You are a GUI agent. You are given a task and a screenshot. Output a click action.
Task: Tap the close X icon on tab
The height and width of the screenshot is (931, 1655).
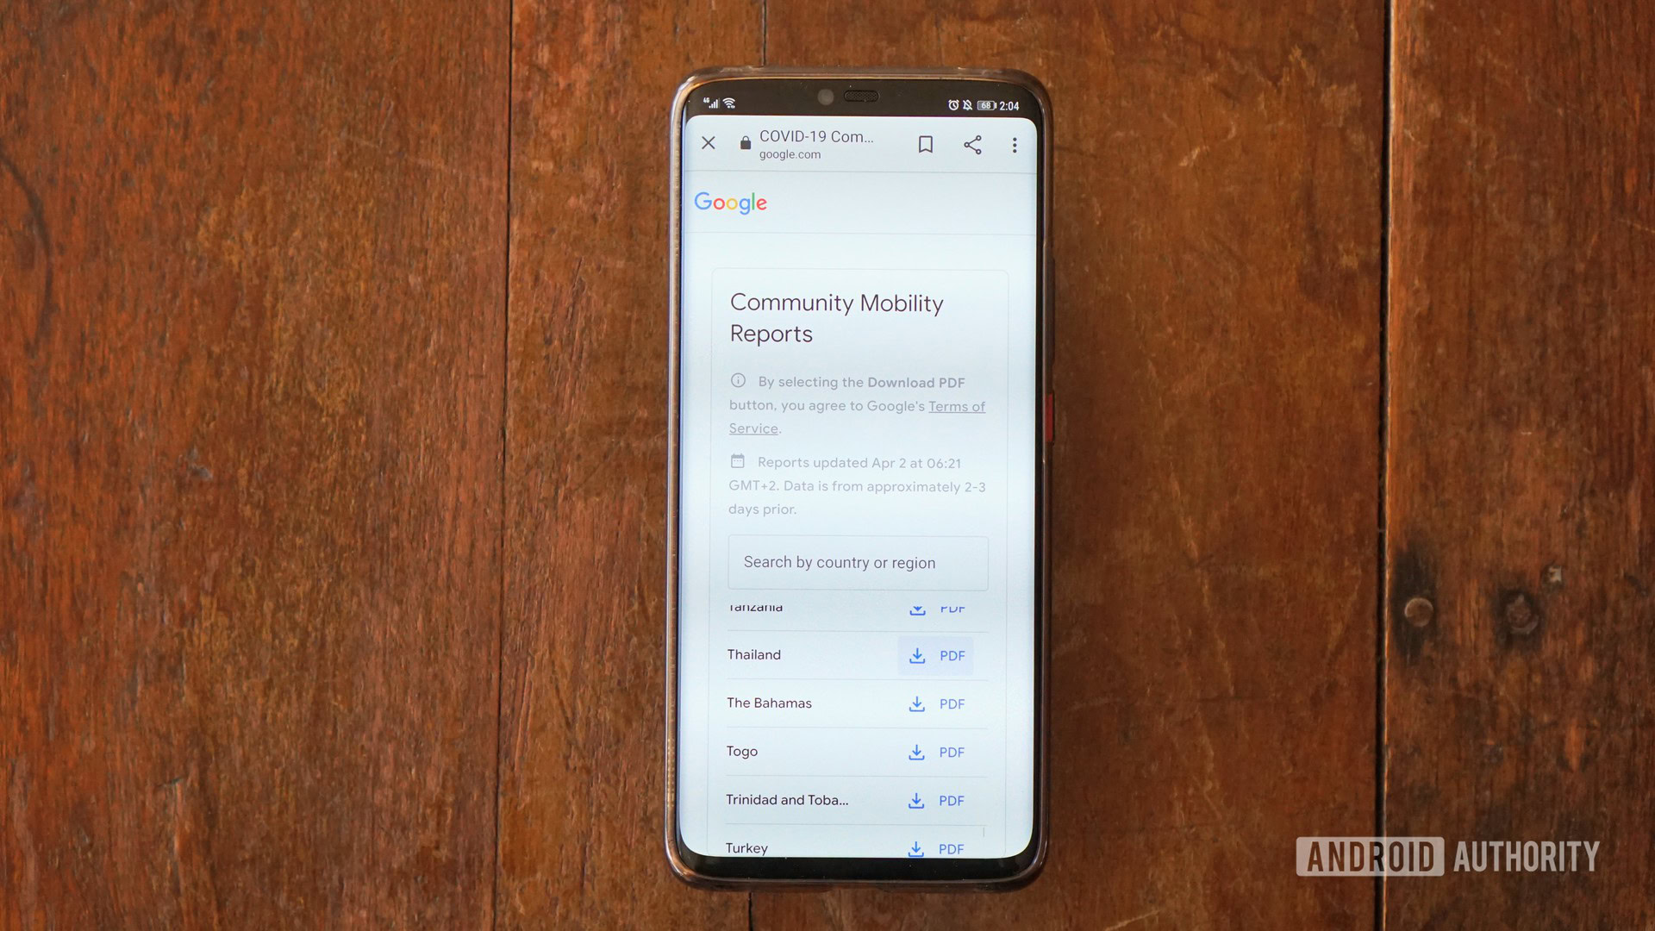click(707, 143)
